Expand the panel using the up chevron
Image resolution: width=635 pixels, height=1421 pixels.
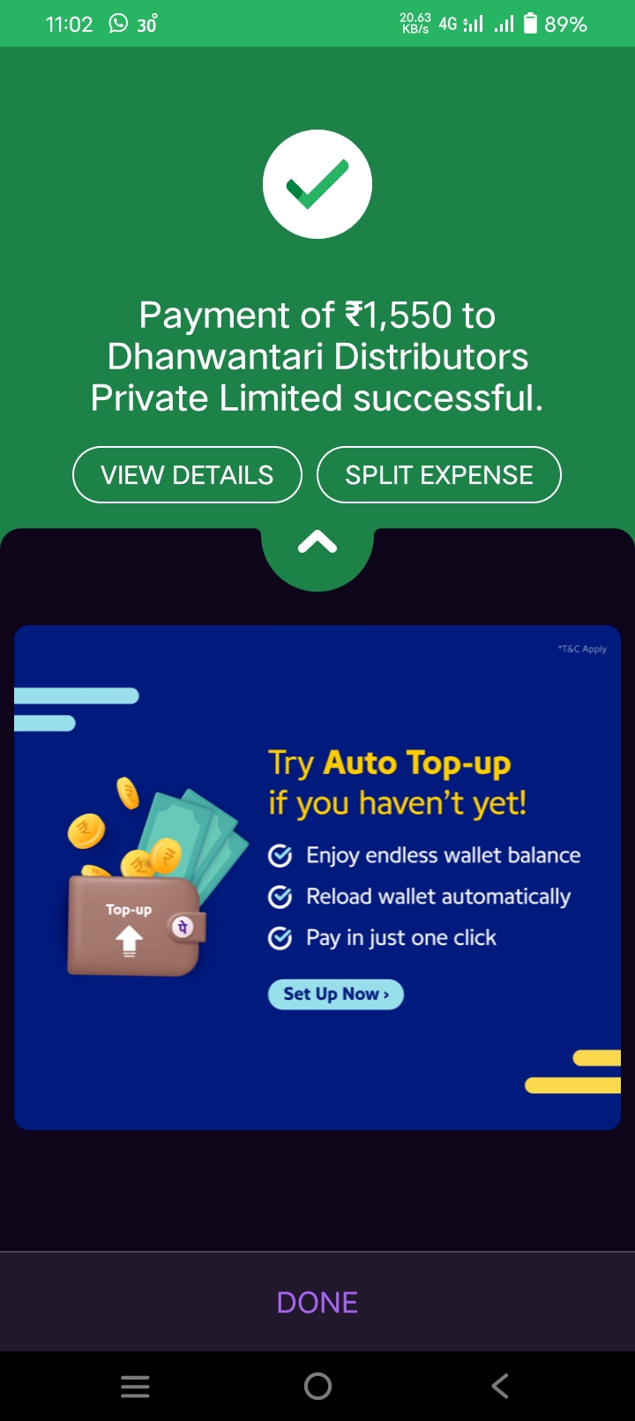[317, 544]
